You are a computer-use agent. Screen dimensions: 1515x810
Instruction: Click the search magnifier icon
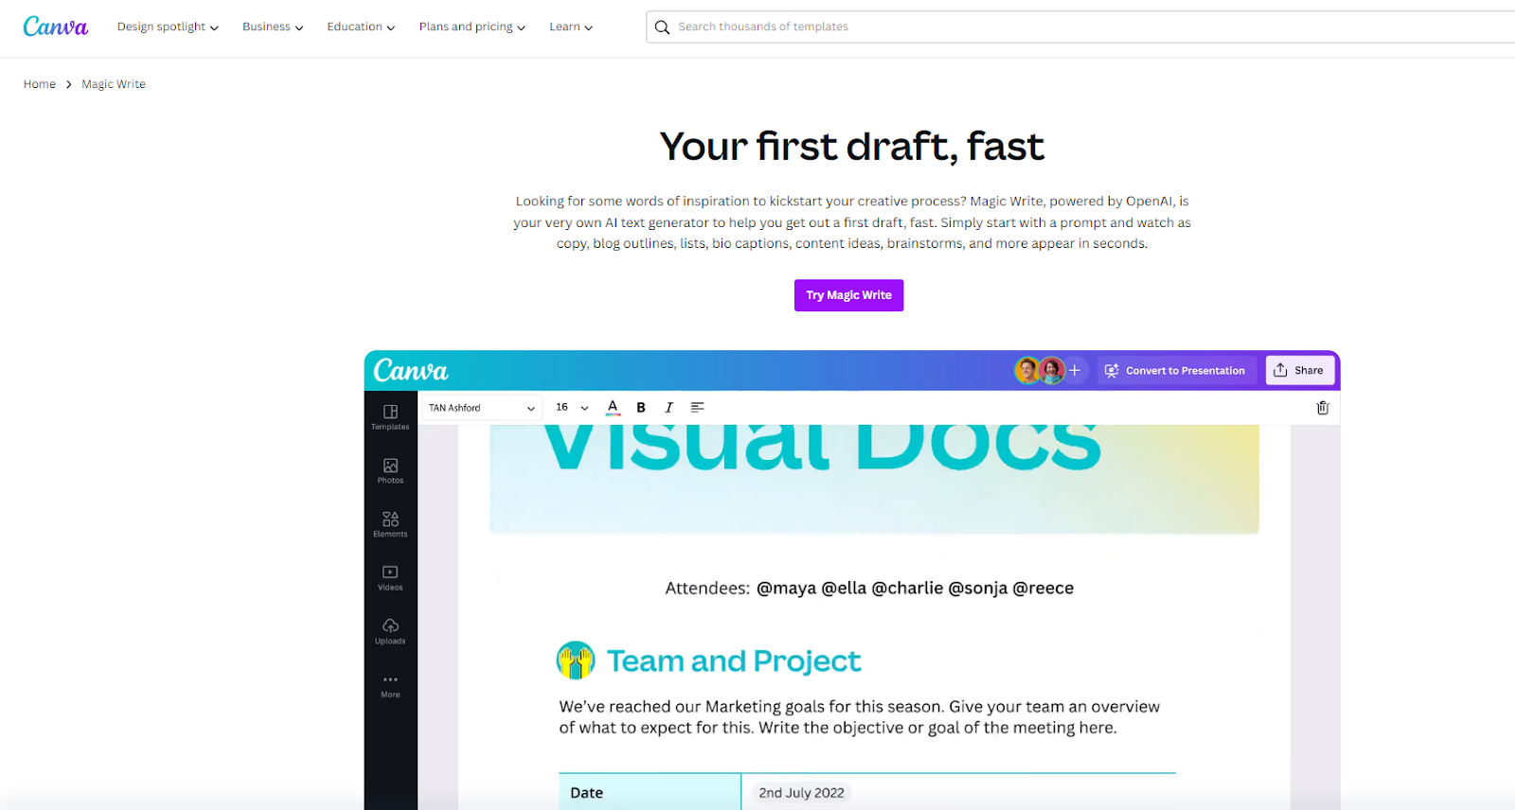tap(662, 27)
